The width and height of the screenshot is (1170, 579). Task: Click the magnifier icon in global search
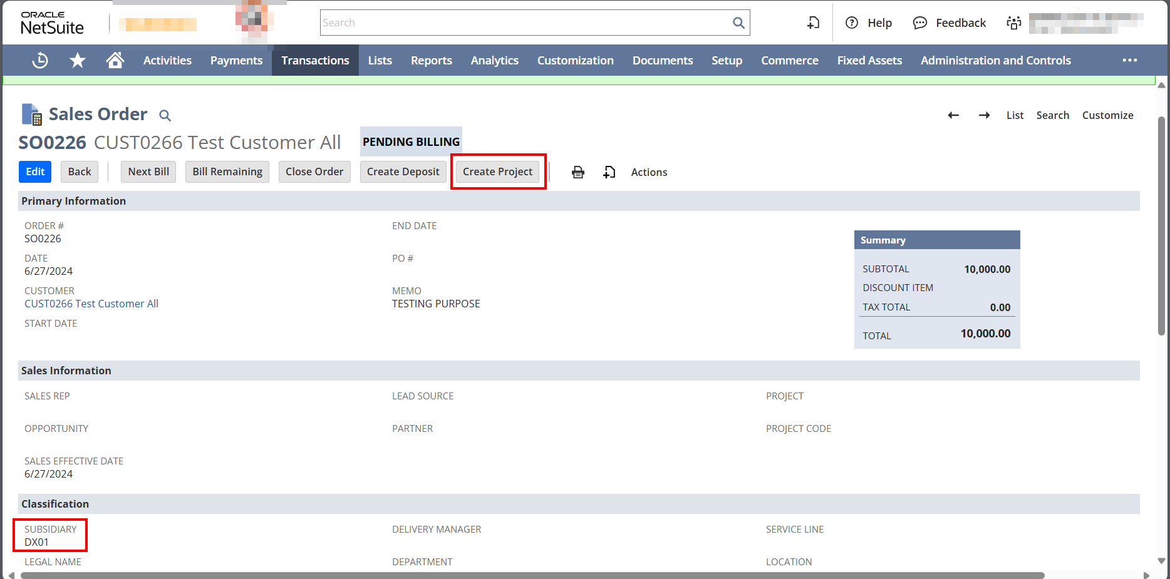738,23
